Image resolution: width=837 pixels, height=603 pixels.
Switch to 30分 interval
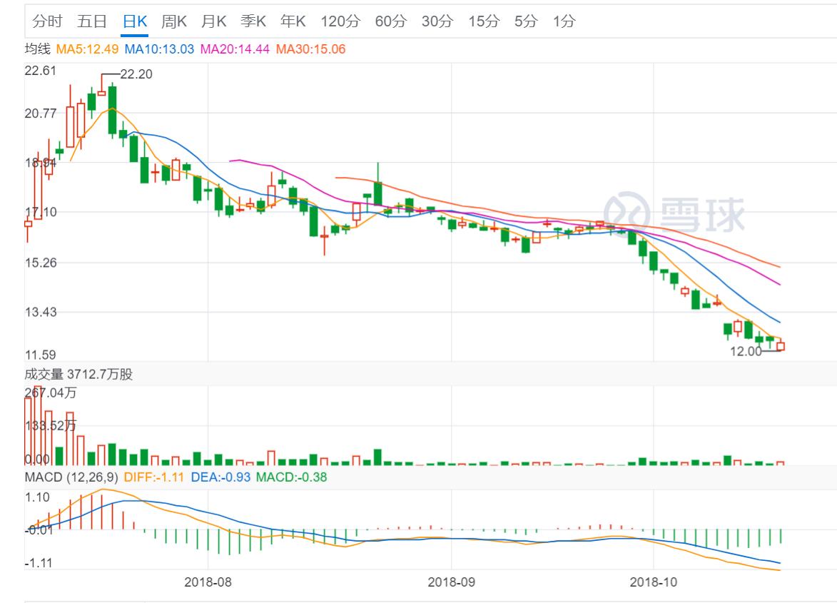click(437, 21)
